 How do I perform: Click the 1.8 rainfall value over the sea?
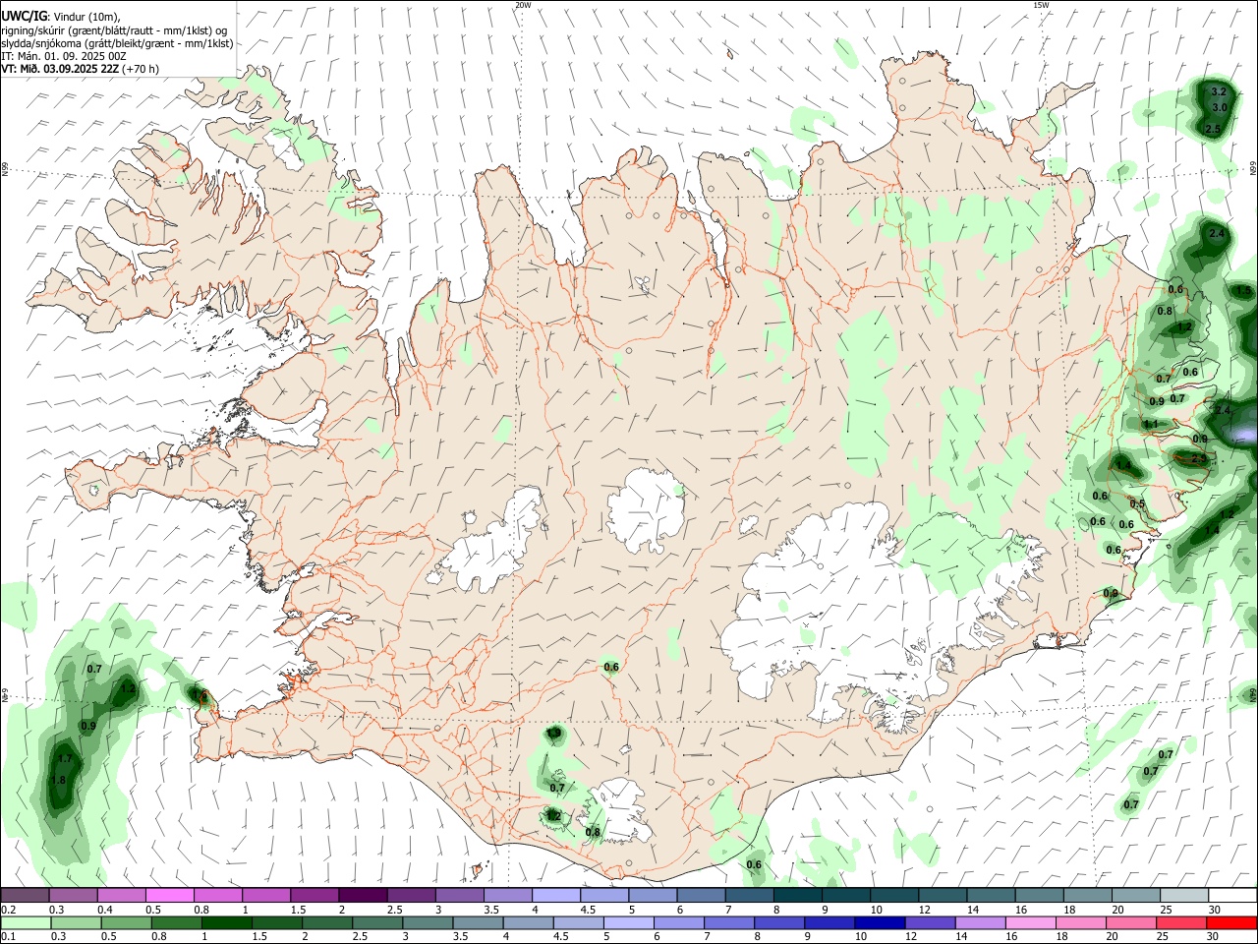tap(57, 780)
